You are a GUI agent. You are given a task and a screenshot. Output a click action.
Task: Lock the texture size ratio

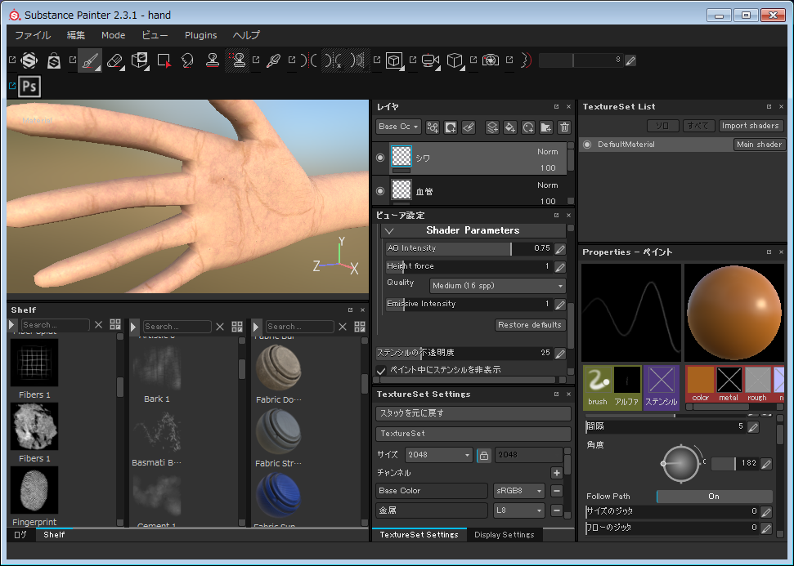coord(483,455)
